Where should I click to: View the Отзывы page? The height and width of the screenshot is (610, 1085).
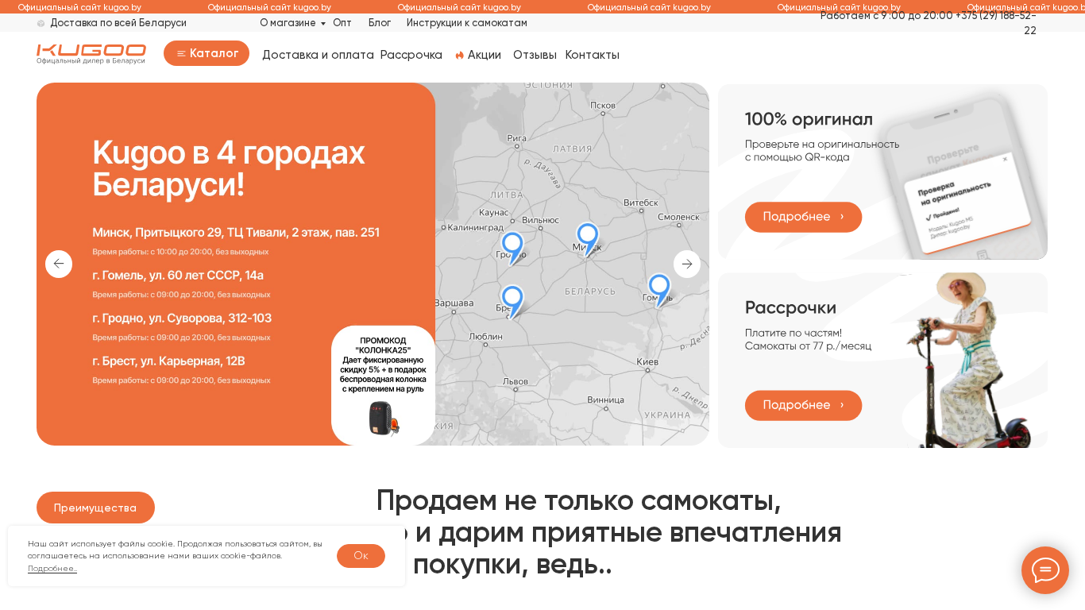pos(535,55)
